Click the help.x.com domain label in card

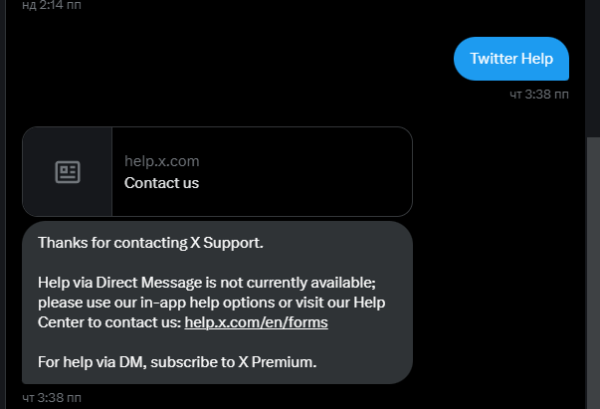161,161
